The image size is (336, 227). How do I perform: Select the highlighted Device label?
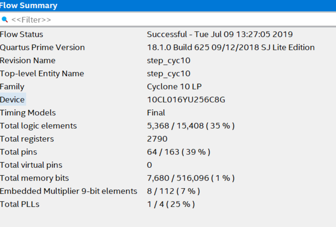pyautogui.click(x=12, y=100)
